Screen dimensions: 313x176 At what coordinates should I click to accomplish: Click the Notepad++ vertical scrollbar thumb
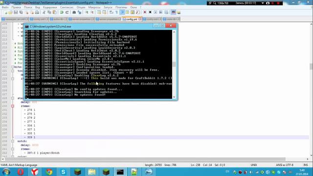click(x=311, y=66)
